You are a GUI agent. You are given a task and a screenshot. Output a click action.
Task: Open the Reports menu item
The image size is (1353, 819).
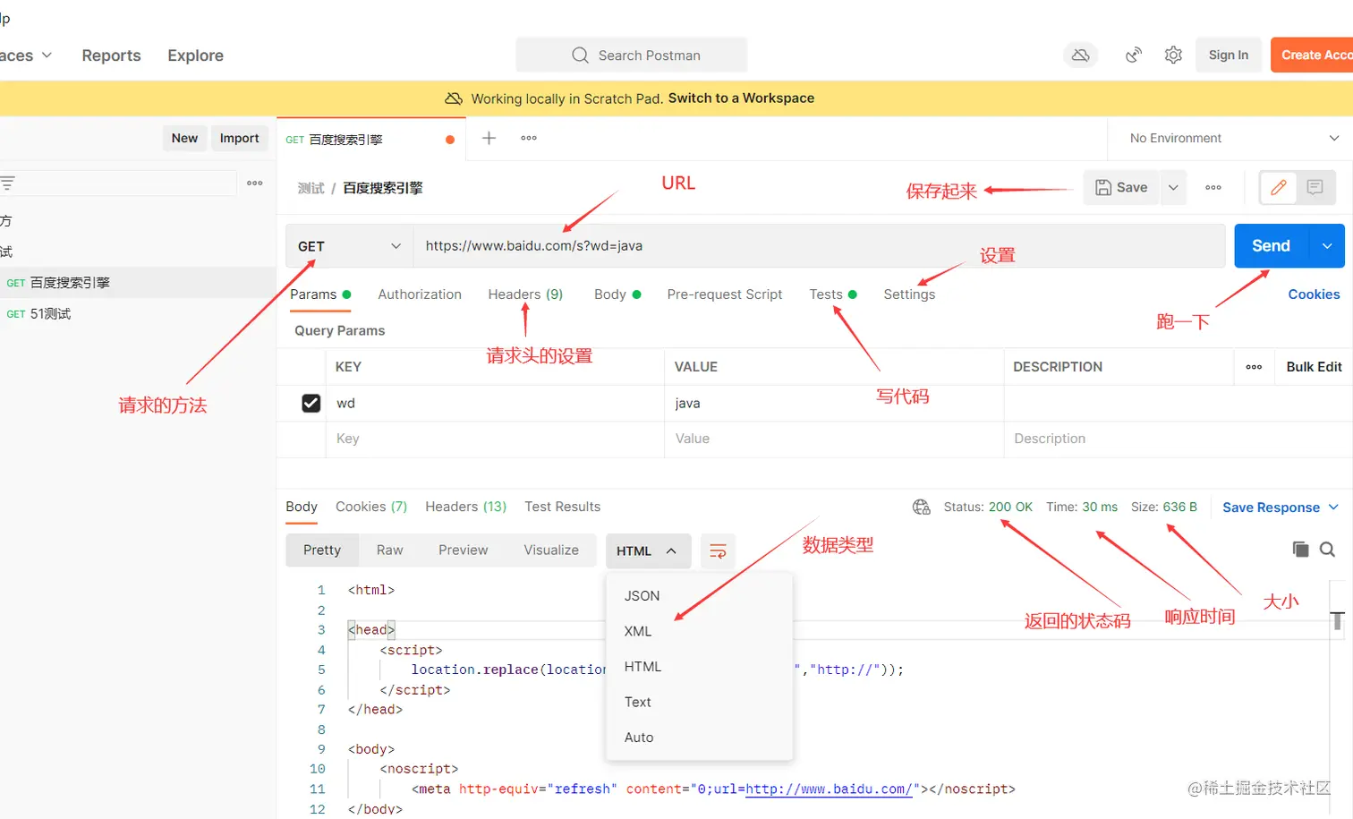tap(111, 55)
